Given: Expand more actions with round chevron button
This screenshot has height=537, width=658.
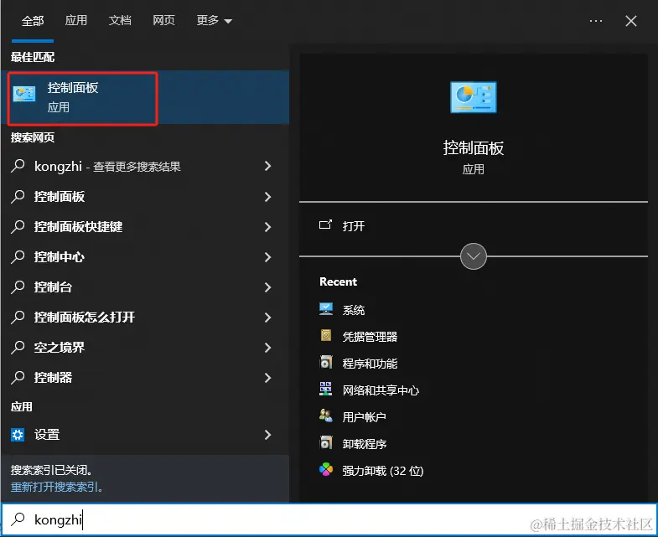Looking at the screenshot, I should click(474, 256).
